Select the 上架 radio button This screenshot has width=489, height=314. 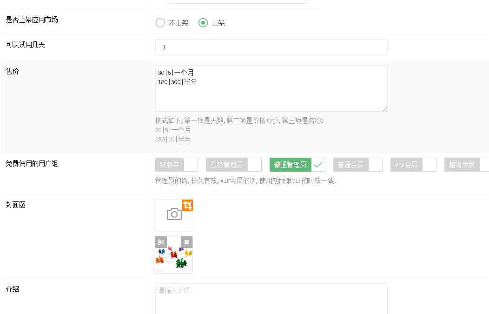[203, 23]
